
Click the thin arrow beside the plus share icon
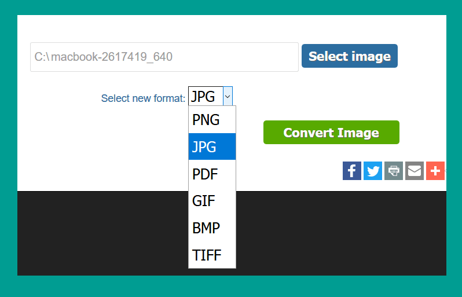click(446, 171)
